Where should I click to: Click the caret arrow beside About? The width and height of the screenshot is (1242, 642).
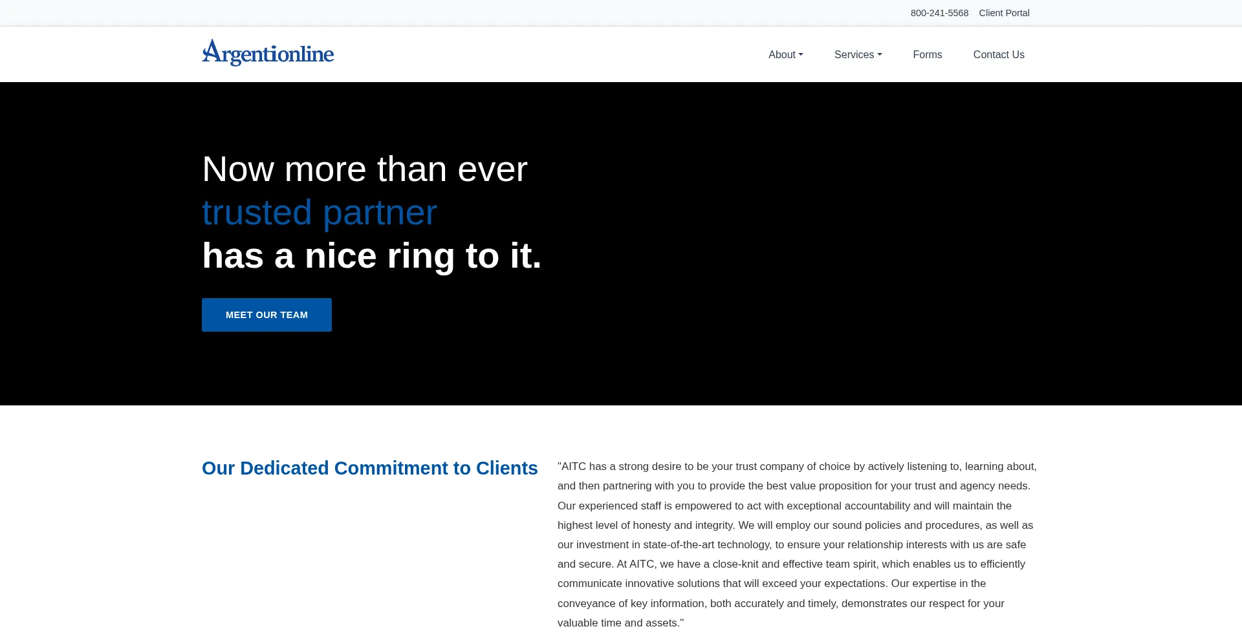[801, 55]
